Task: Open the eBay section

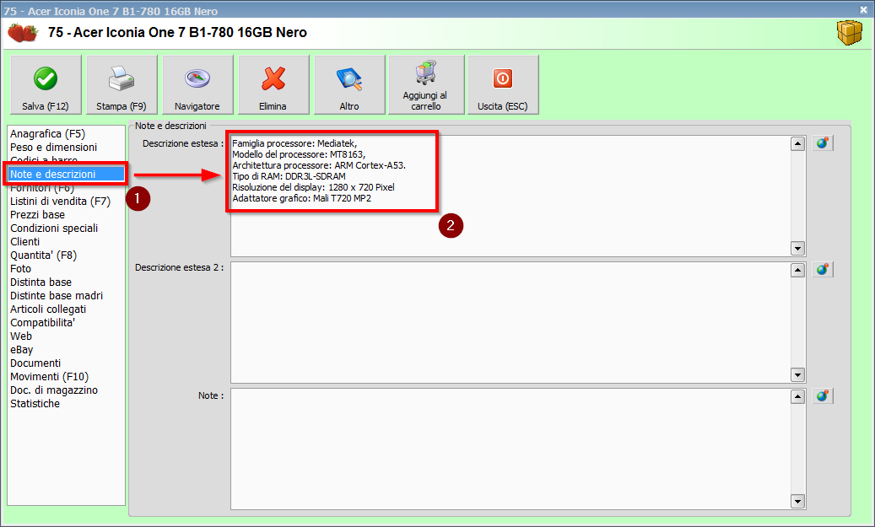Action: (22, 350)
